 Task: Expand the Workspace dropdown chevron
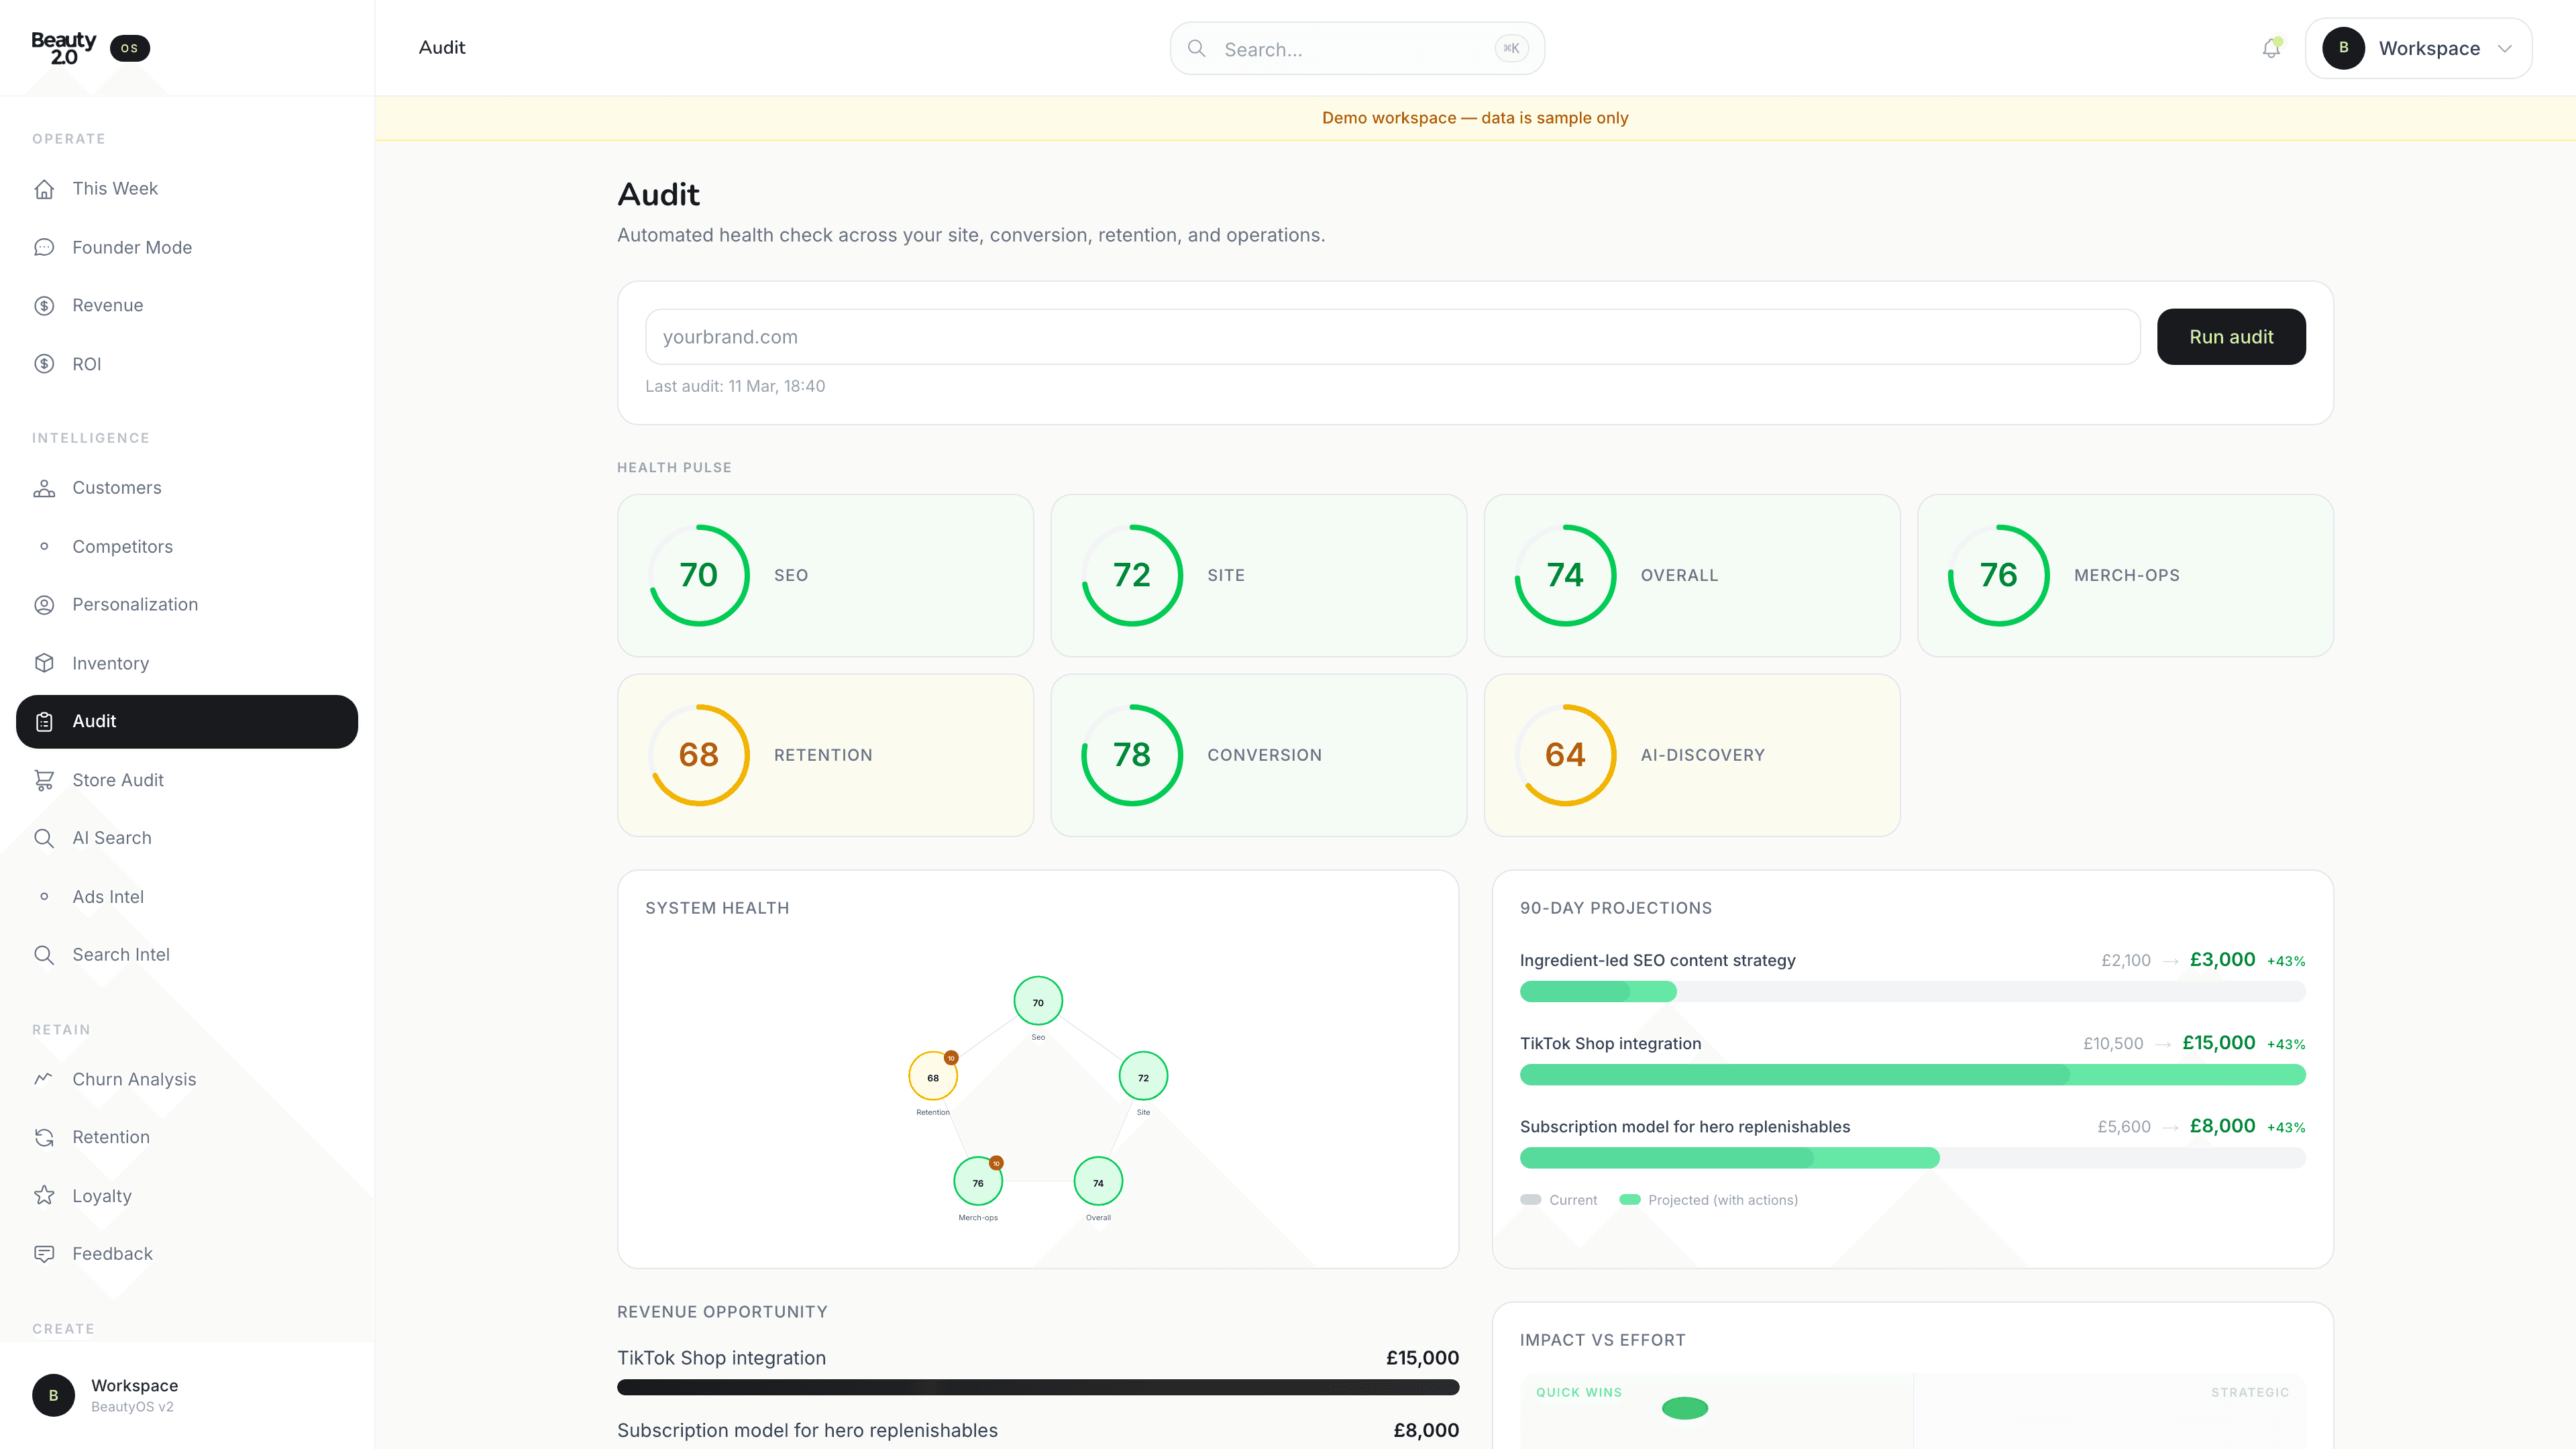[x=2505, y=48]
